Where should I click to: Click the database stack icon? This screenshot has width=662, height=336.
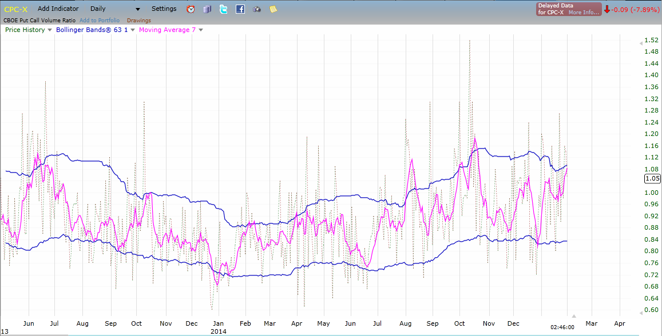point(207,9)
